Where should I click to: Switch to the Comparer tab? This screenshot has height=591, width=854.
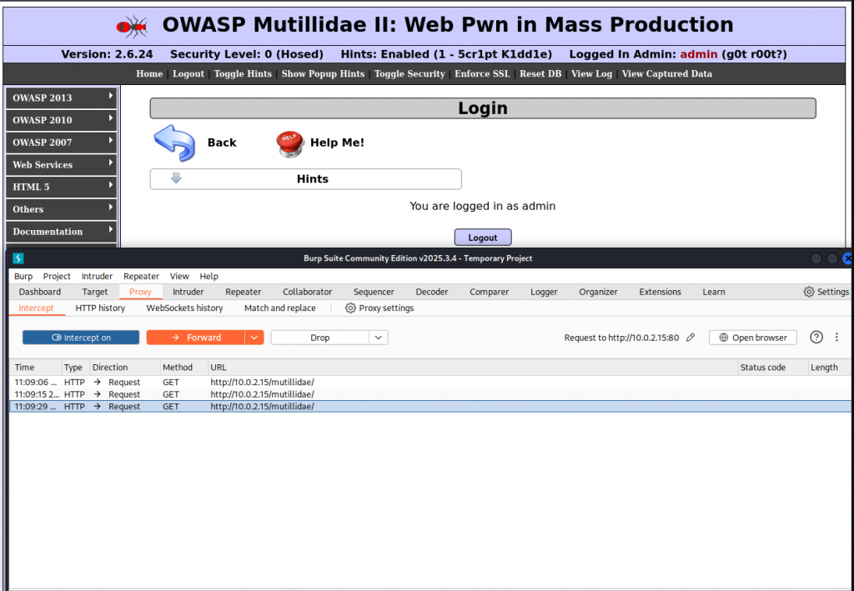tap(489, 292)
